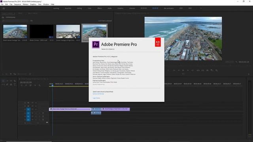Click the red Adobe logo in dialog
Image resolution: width=253 pixels, height=142 pixels.
(158, 42)
